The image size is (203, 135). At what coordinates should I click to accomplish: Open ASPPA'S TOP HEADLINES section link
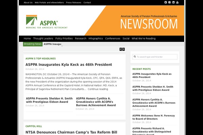(x=41, y=58)
